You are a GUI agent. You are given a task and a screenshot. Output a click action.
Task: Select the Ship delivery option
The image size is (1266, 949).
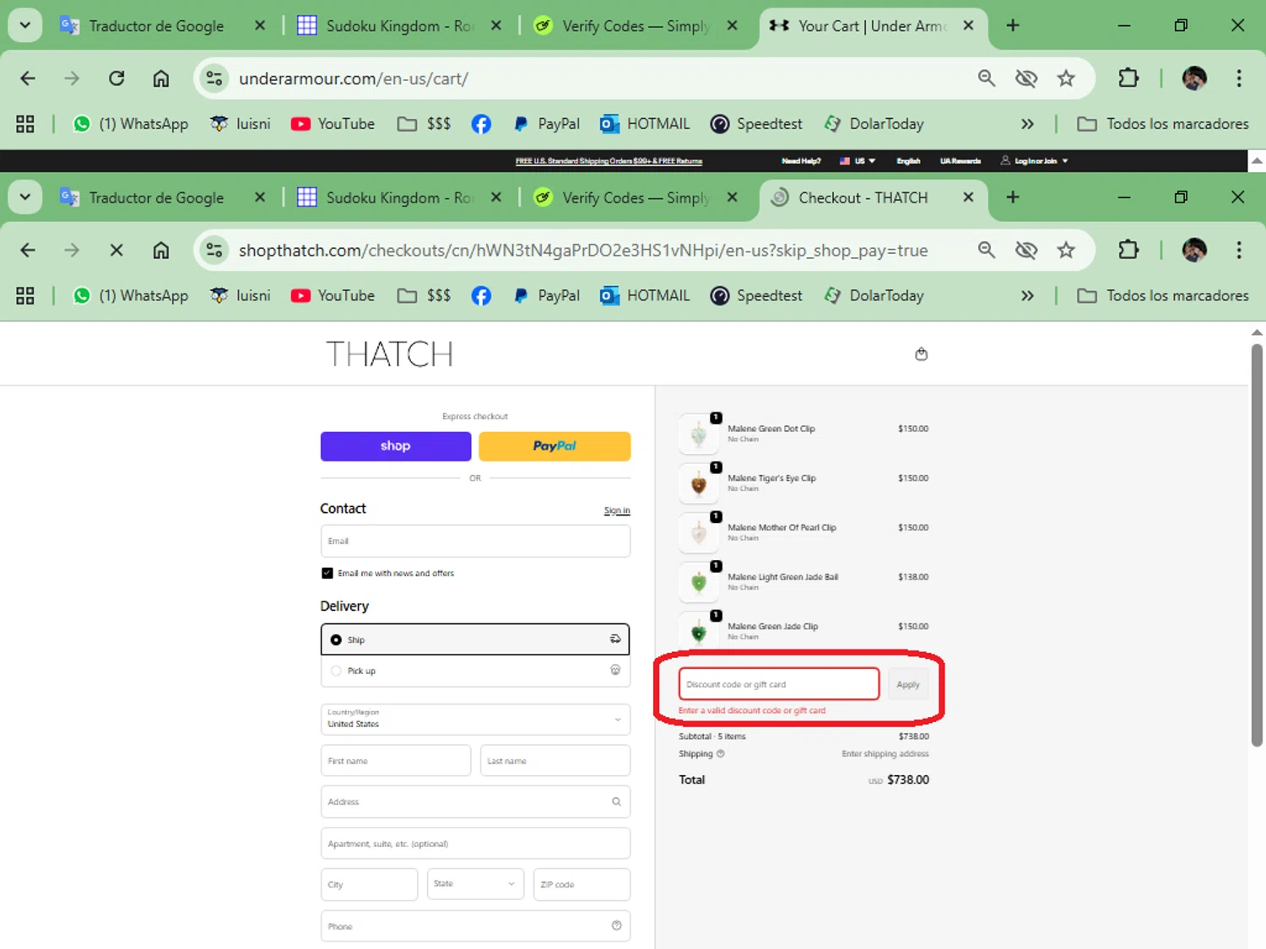tap(475, 639)
